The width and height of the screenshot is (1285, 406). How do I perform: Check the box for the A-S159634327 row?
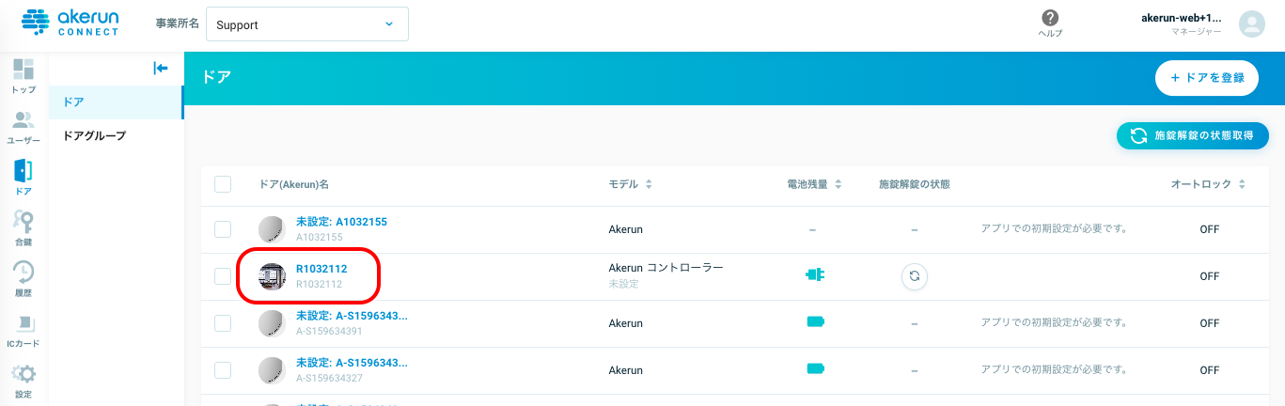pos(223,370)
